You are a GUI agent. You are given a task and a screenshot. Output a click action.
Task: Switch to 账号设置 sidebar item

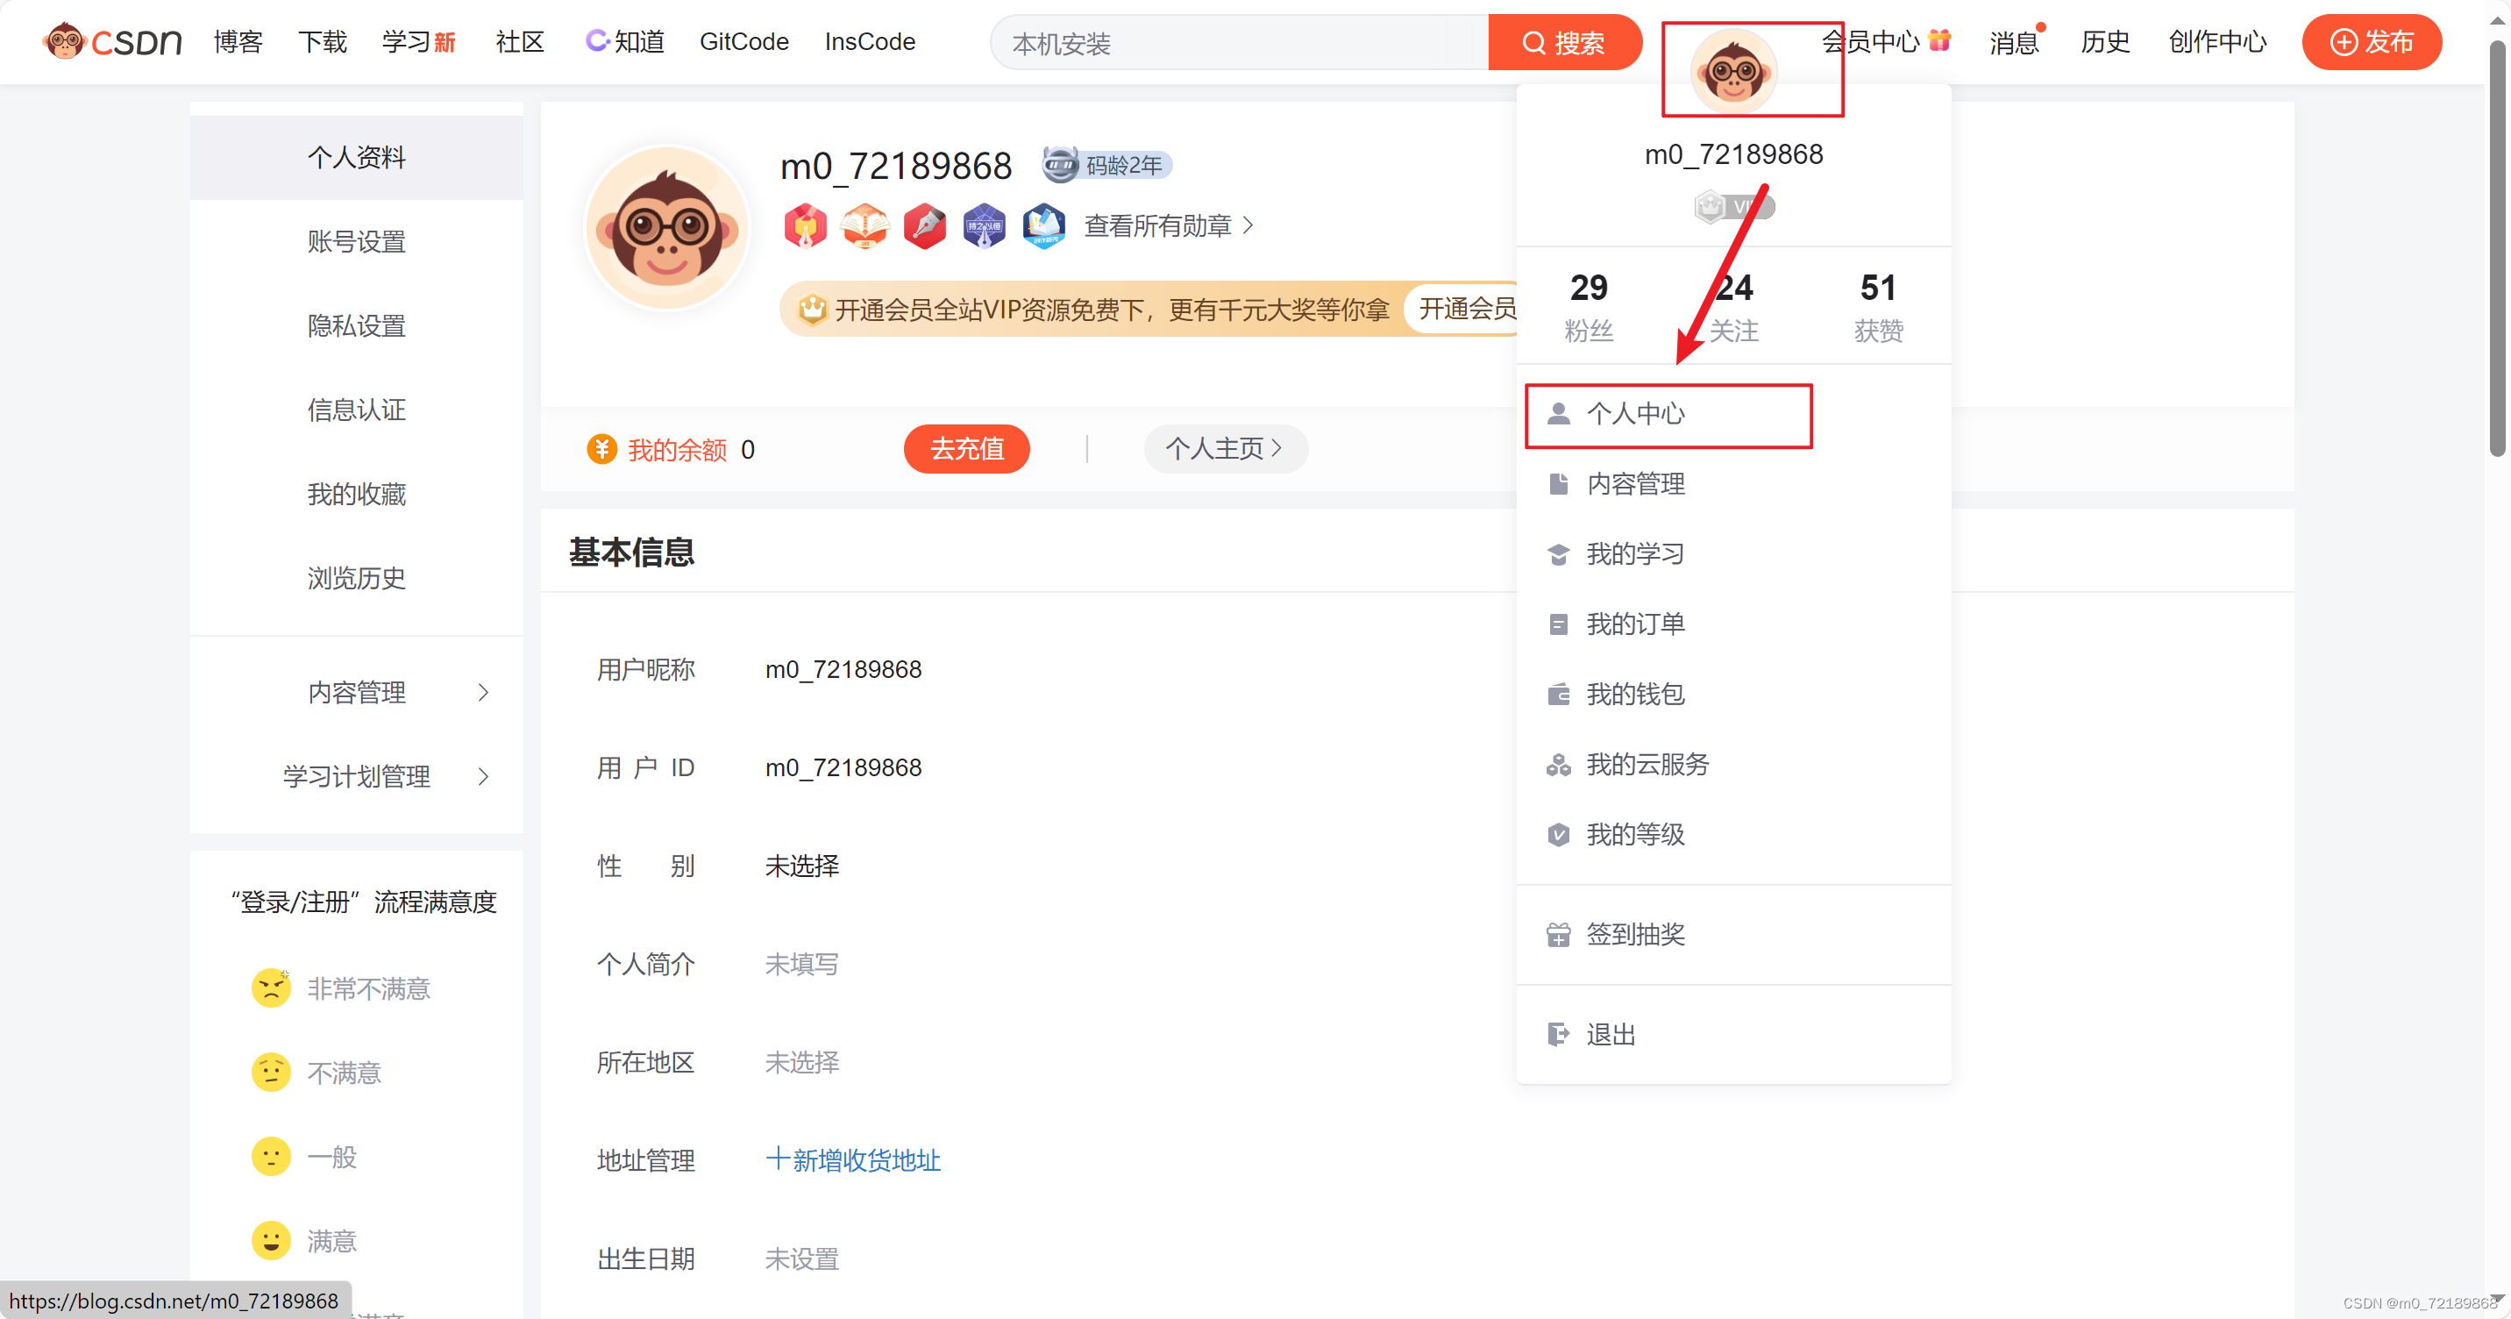(357, 242)
